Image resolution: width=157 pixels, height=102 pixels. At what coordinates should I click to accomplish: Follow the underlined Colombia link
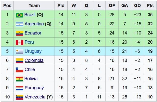pos(34,61)
